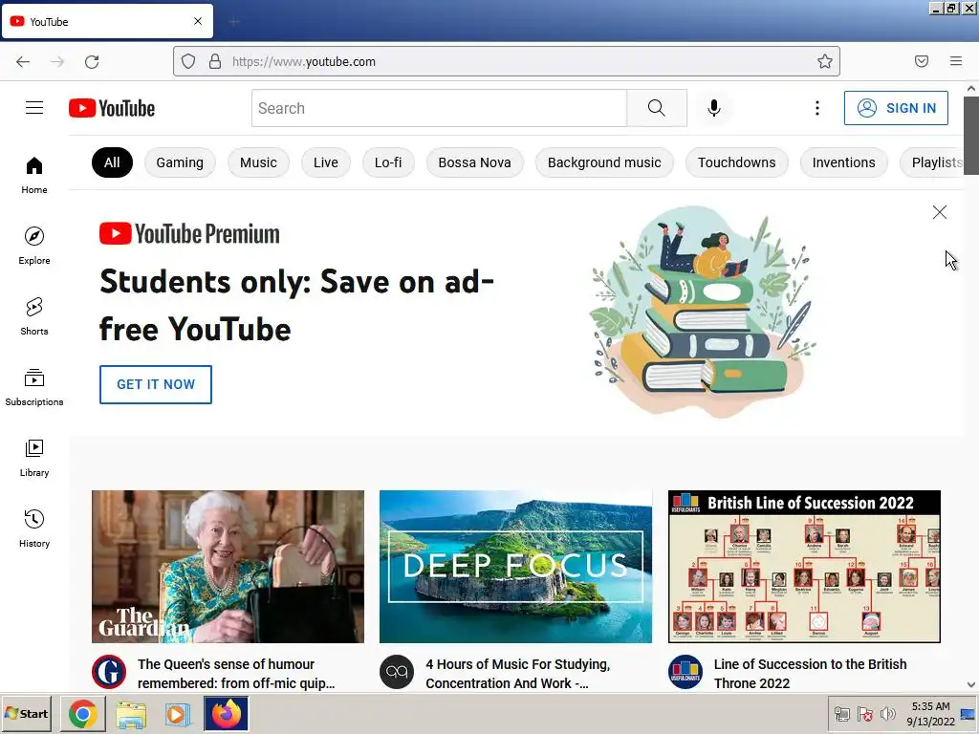The image size is (979, 734).
Task: Open the Queen's humour video thumbnail
Action: pyautogui.click(x=228, y=567)
